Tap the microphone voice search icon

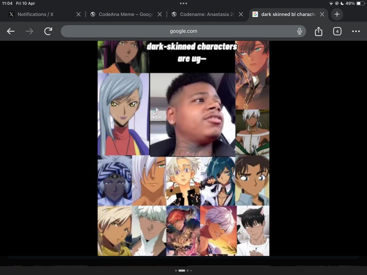point(299,31)
